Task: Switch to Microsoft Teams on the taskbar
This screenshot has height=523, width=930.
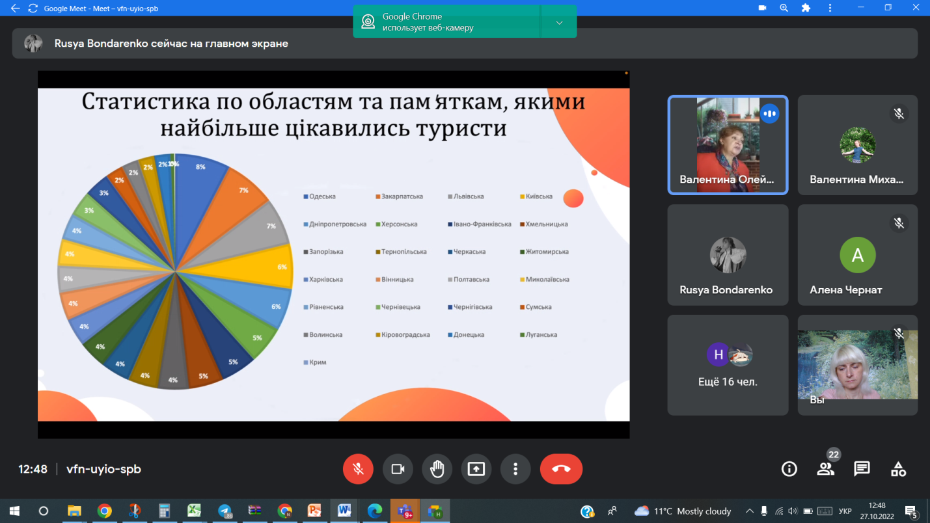Action: tap(405, 511)
